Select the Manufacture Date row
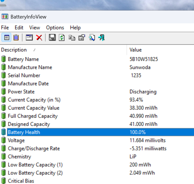This screenshot has height=184, width=194. (97, 83)
